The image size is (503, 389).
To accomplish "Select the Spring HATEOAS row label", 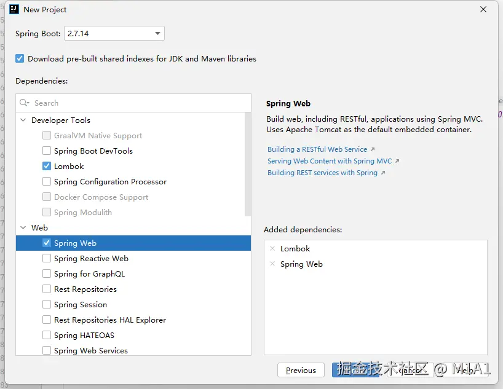I will point(84,335).
